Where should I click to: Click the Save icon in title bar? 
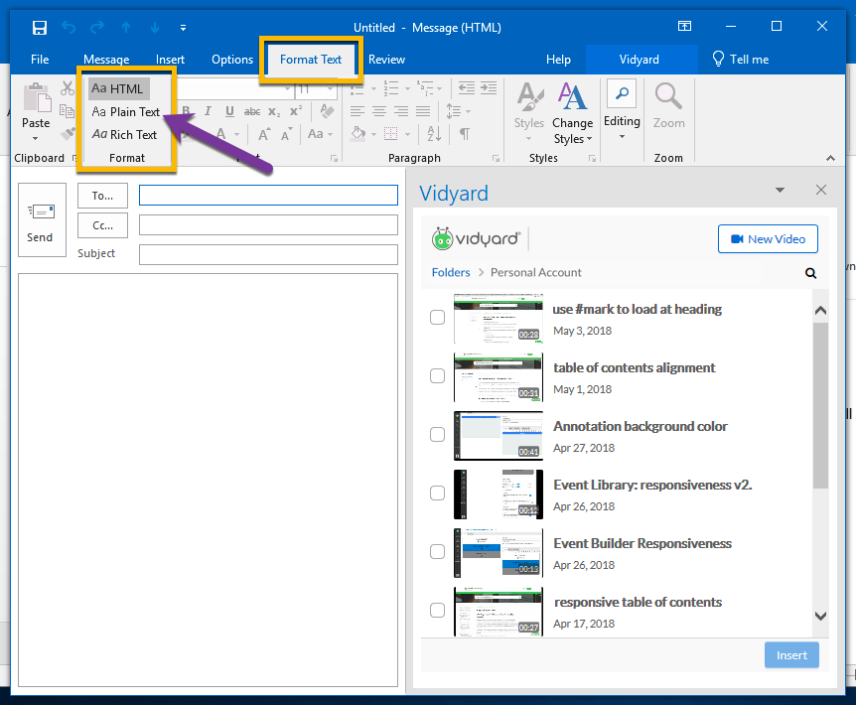click(40, 27)
